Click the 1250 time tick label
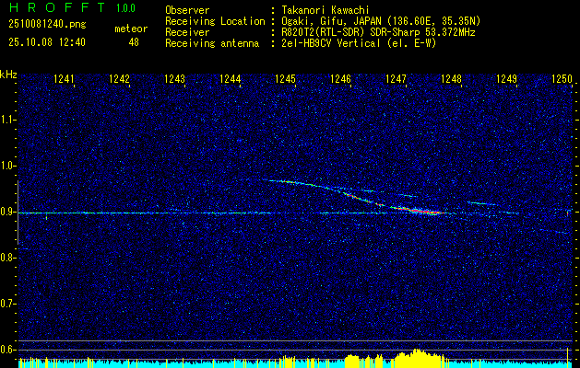Image resolution: width=580 pixels, height=368 pixels. [x=562, y=79]
